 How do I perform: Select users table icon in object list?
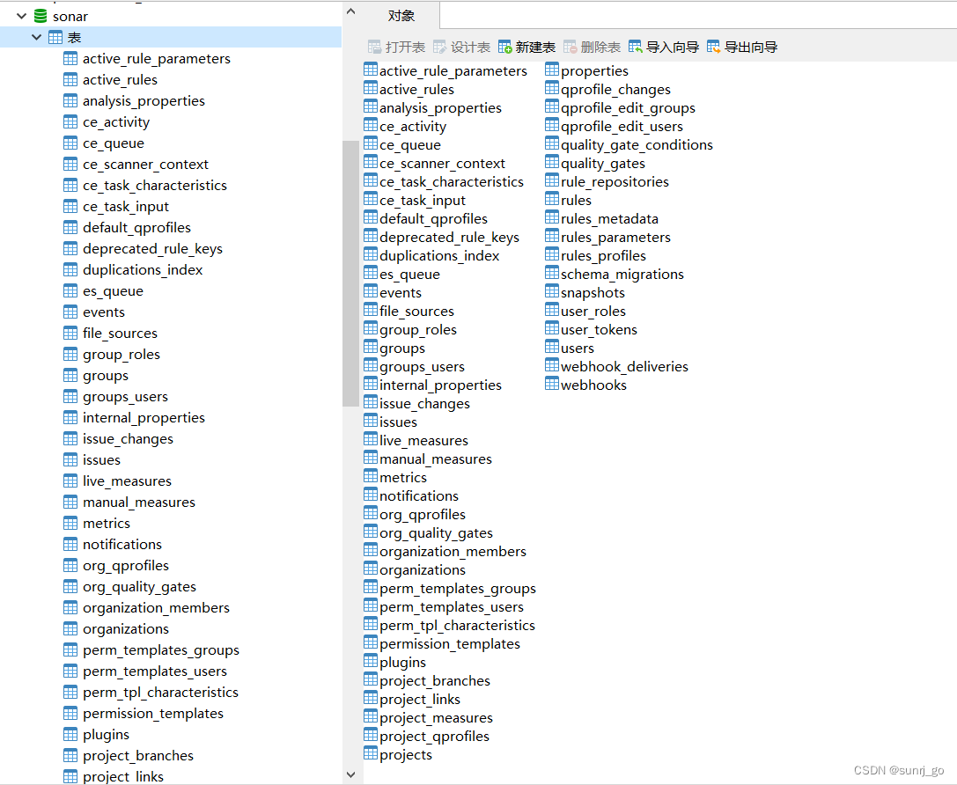[x=552, y=347]
